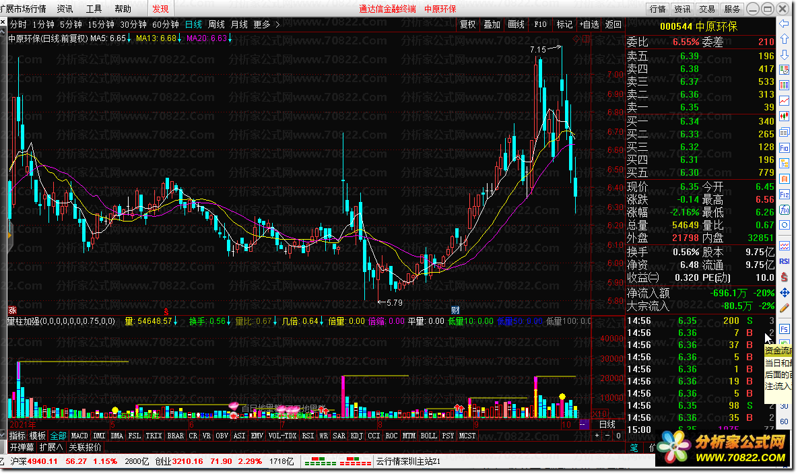Expand MA5 parameter arrow
Image resolution: width=798 pixels, height=474 pixels.
click(129, 38)
